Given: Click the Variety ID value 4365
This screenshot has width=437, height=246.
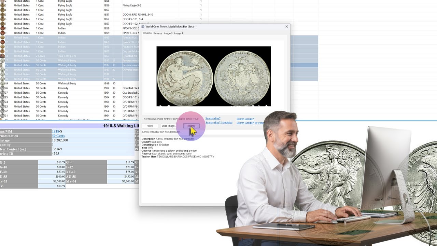Looking at the screenshot, I should (55, 154).
